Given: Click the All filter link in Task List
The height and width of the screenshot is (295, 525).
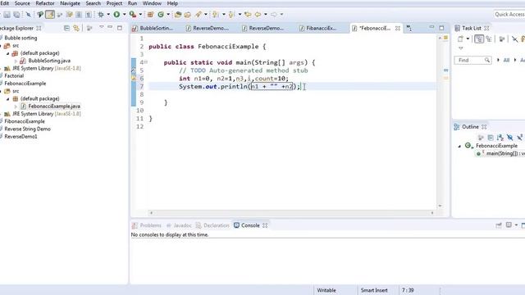Looking at the screenshot, I should coord(506,60).
